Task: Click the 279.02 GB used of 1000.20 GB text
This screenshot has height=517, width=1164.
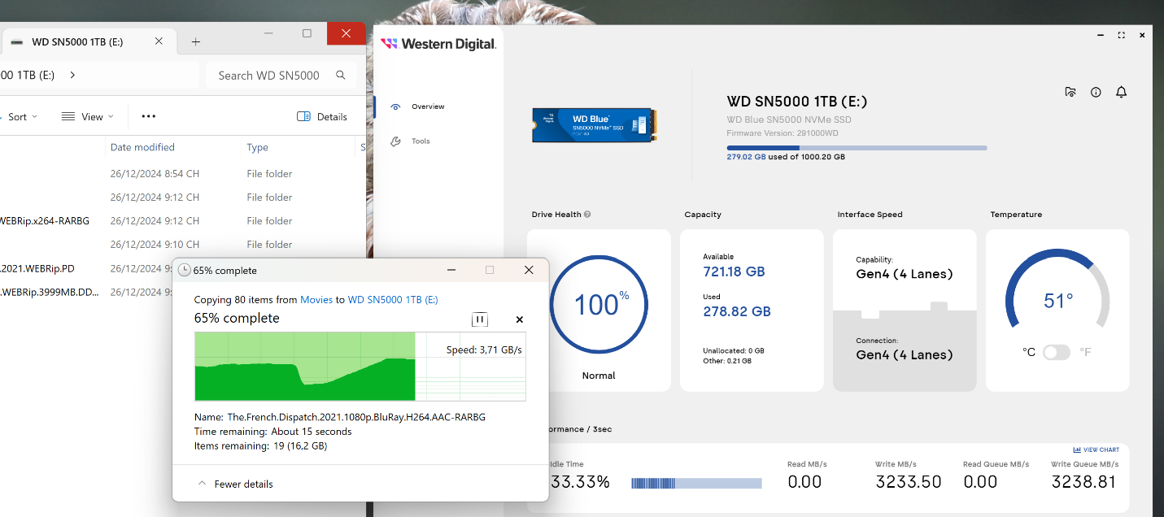Action: [x=786, y=157]
